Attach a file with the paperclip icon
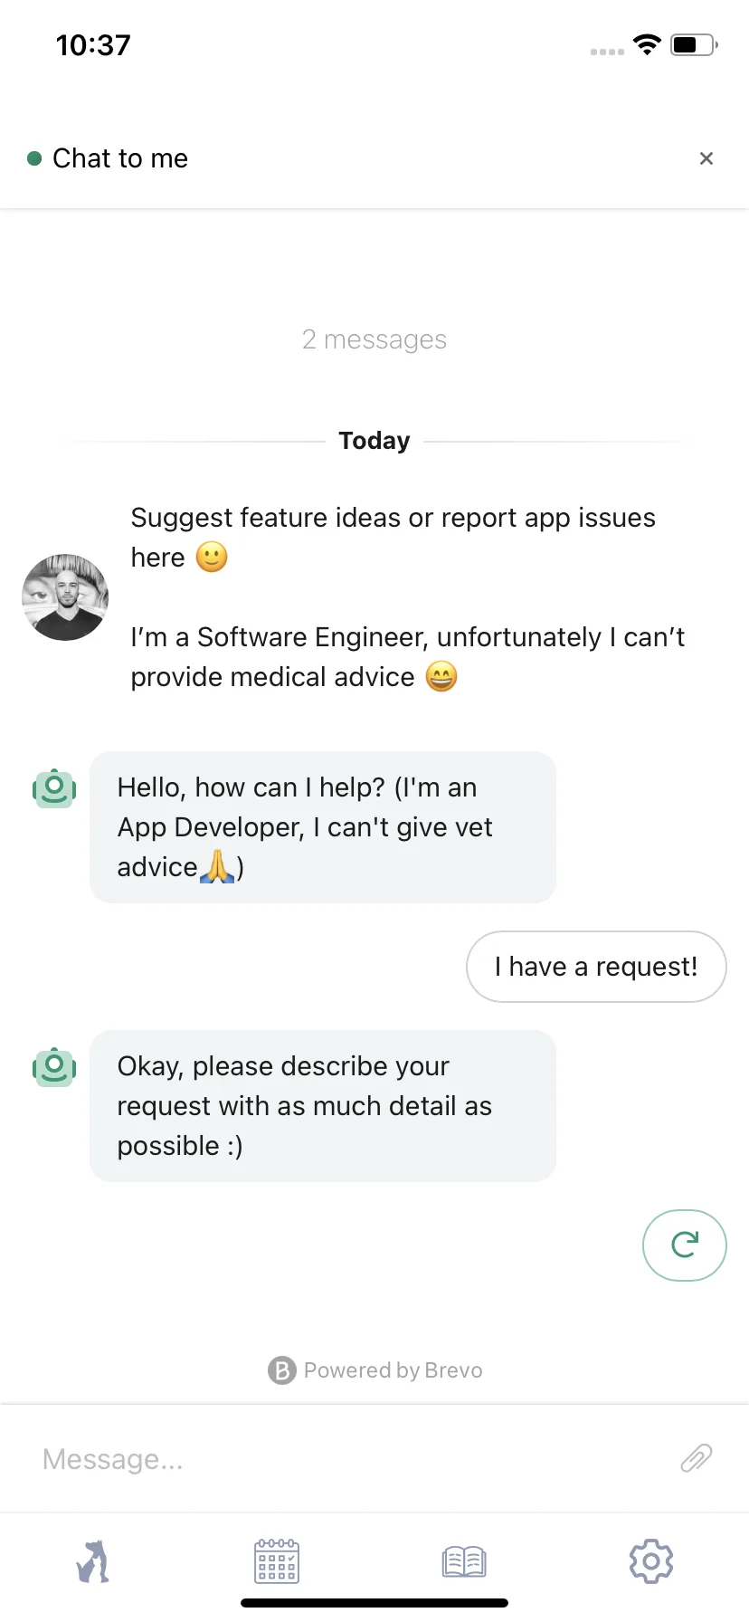Screen dimensions: 749x1622 click(697, 1458)
